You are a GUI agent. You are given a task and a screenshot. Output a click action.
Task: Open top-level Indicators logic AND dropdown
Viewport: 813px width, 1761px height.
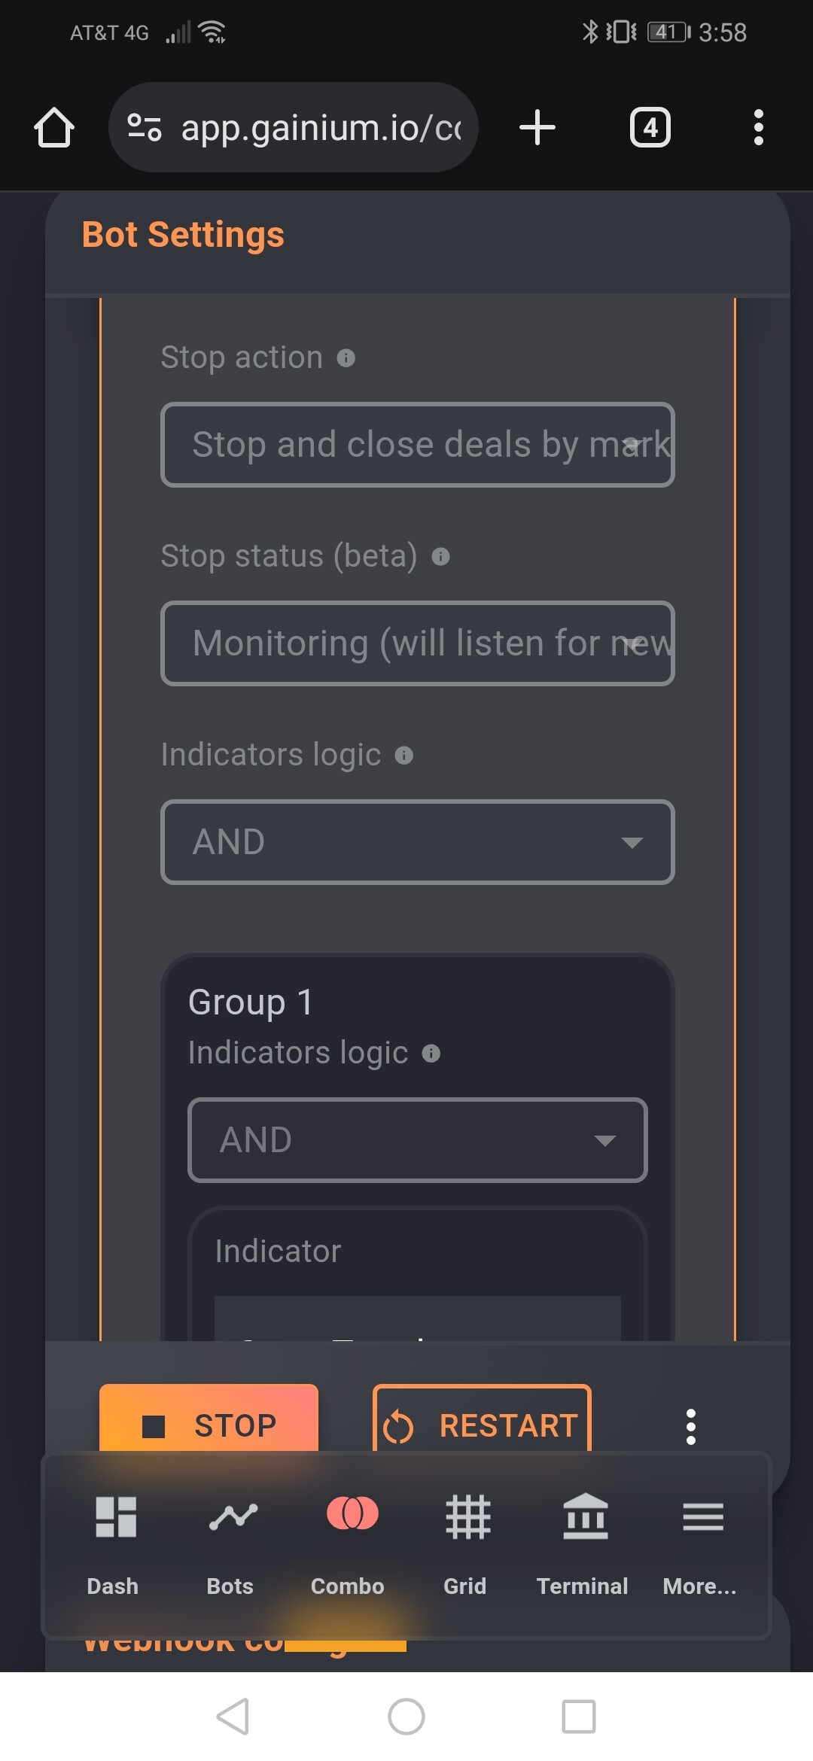(x=418, y=842)
